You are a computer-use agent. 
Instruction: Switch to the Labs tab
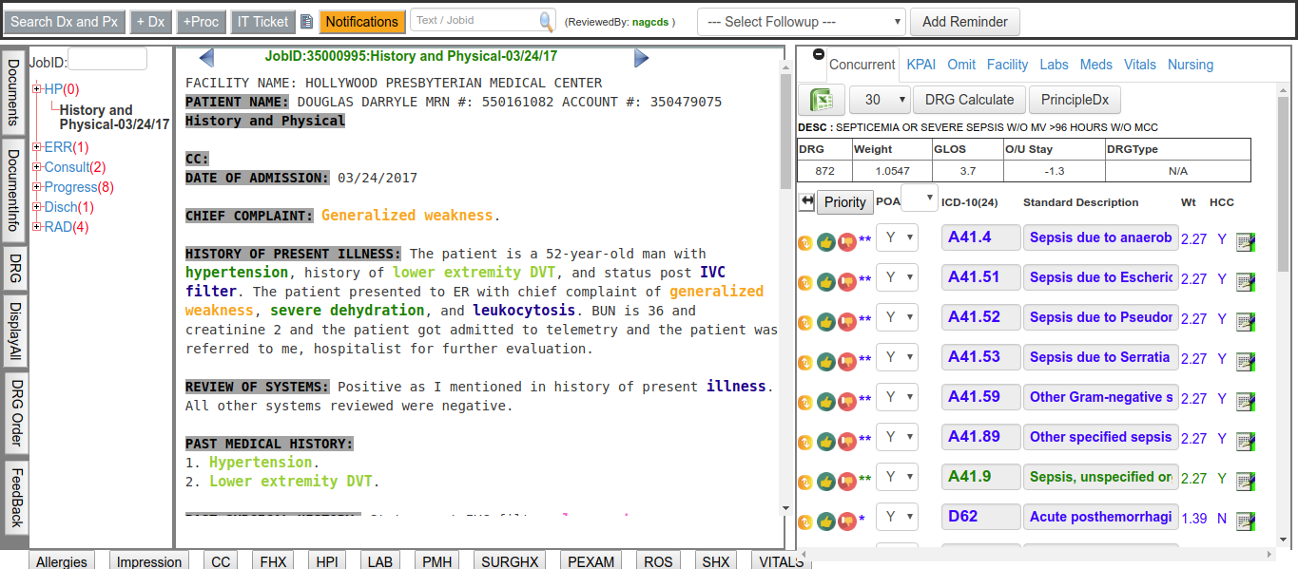click(1054, 65)
